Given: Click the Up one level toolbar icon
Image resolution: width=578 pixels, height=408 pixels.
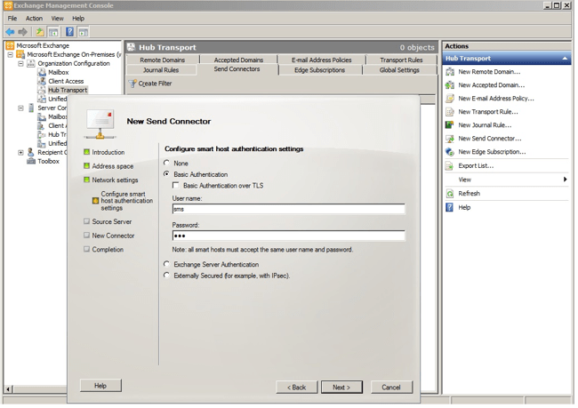Looking at the screenshot, I should point(39,32).
